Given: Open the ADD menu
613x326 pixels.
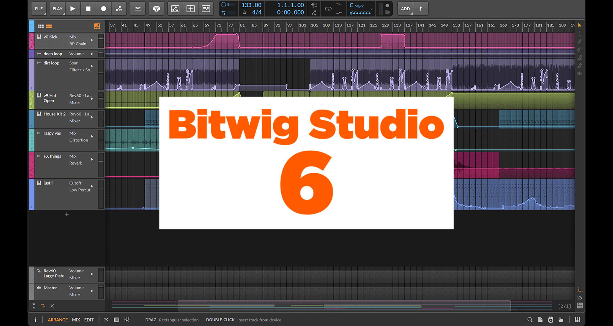Looking at the screenshot, I should tap(405, 8).
